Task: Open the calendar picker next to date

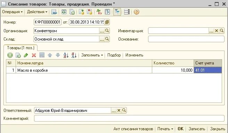Action: coord(107,22)
